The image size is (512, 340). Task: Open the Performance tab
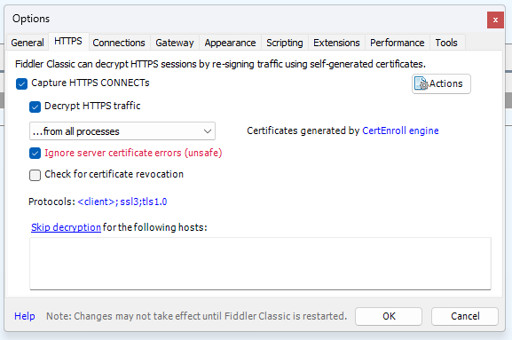[x=397, y=43]
